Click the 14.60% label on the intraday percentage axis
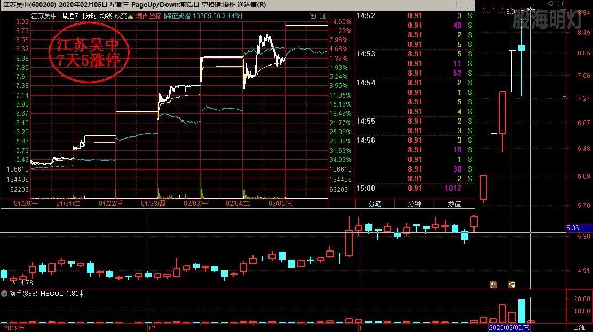Screen dimensions: 593x332 click(341, 21)
